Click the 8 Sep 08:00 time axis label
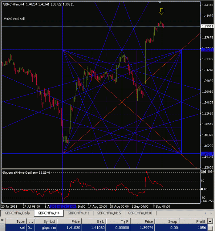Viewport: 215px width, 231px height. pos(161,206)
